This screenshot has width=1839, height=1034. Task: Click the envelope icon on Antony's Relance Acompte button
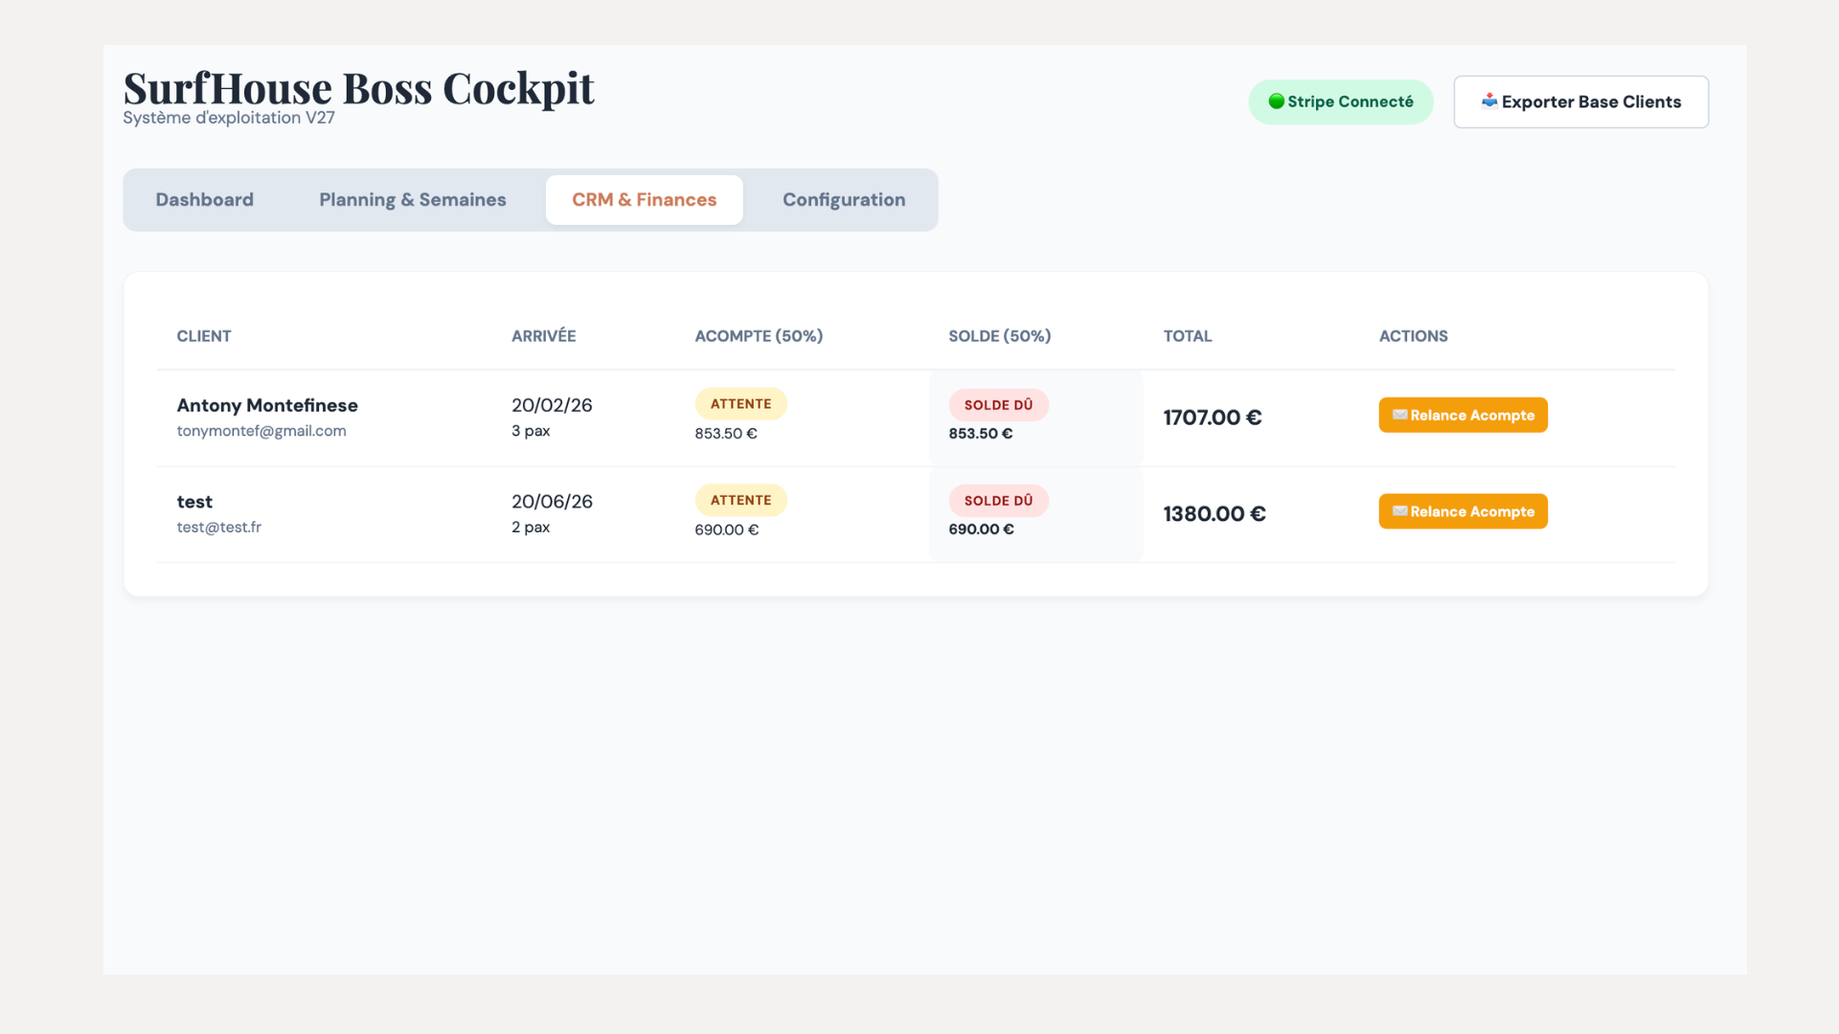click(1399, 415)
